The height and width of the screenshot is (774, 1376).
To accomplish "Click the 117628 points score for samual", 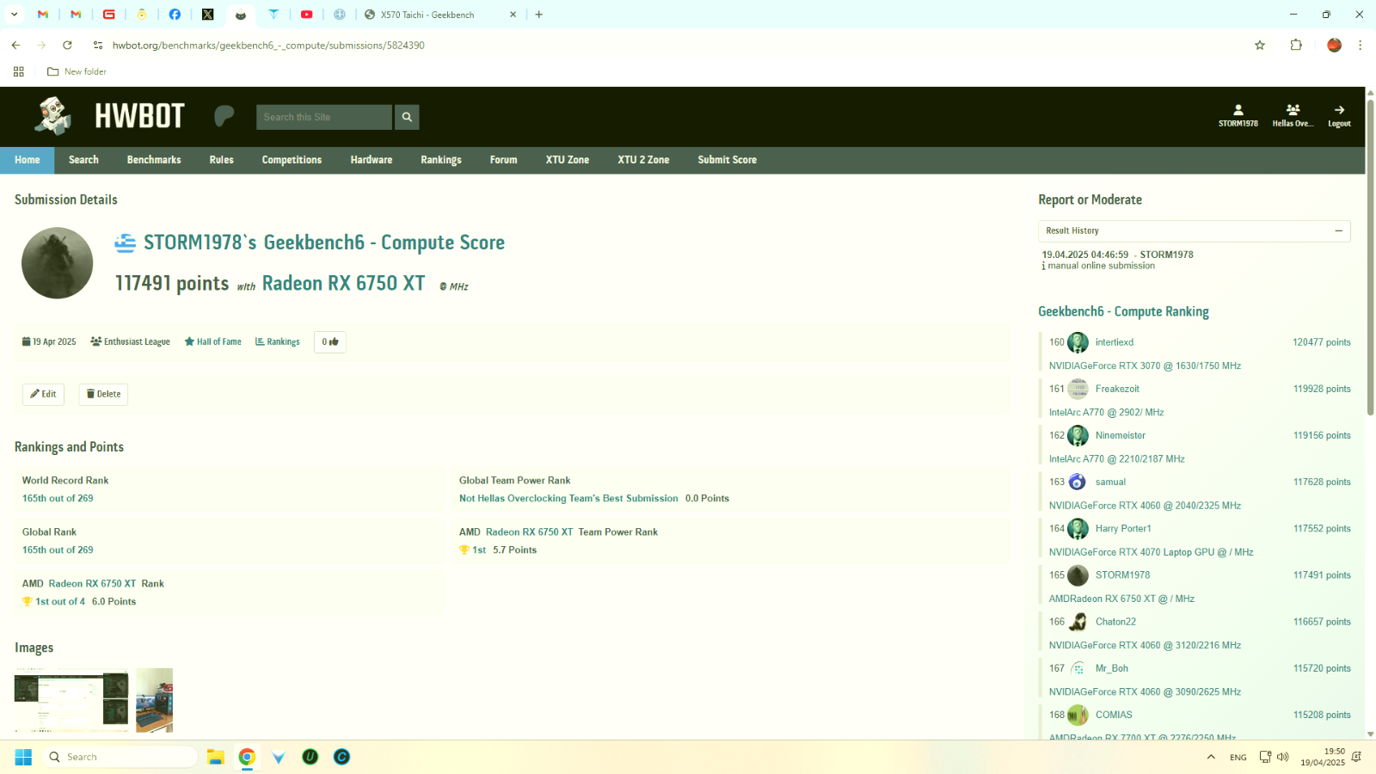I will [1322, 482].
